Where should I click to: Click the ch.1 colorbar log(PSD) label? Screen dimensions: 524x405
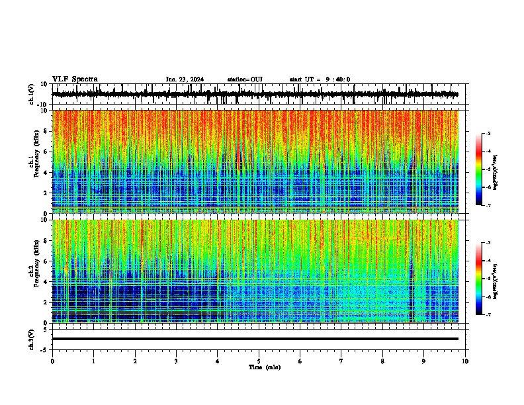tap(495, 173)
